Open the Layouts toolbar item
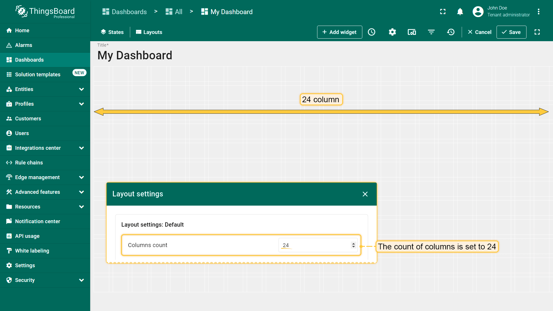This screenshot has height=311, width=553. (x=149, y=32)
